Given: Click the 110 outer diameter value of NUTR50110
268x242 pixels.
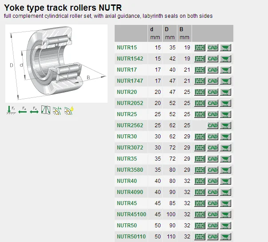Looking at the screenshot, I should (171, 237).
